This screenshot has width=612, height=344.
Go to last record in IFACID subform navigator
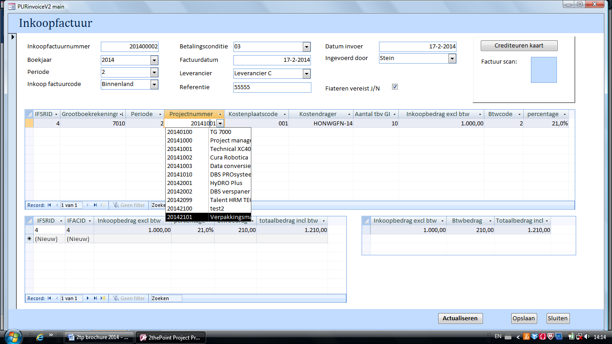(95, 298)
